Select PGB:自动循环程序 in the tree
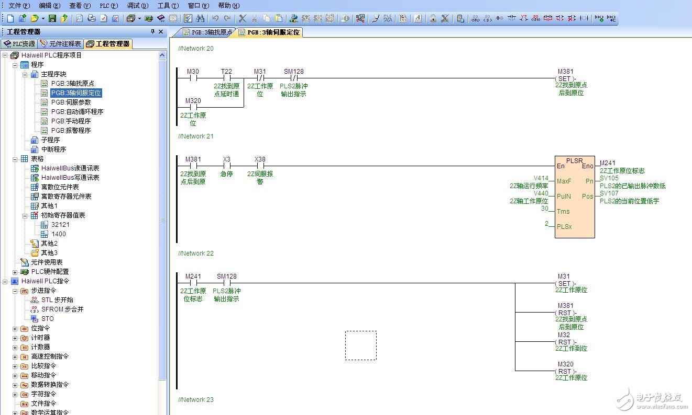Screen dimensions: 692x415 [77, 112]
